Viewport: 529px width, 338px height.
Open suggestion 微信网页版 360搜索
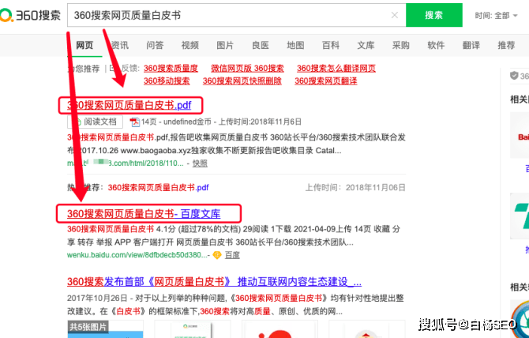(247, 69)
